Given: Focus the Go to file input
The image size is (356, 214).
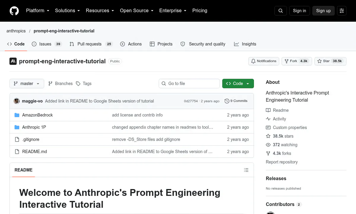Looking at the screenshot, I should 189,84.
